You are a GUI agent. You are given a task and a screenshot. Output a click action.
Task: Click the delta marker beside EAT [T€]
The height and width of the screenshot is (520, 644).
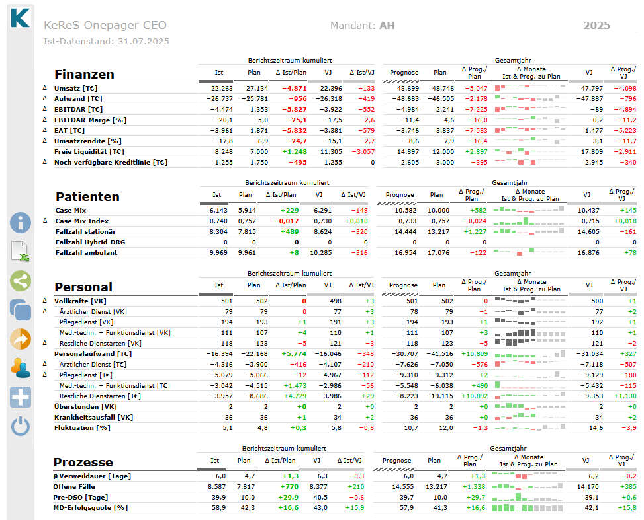[45, 130]
